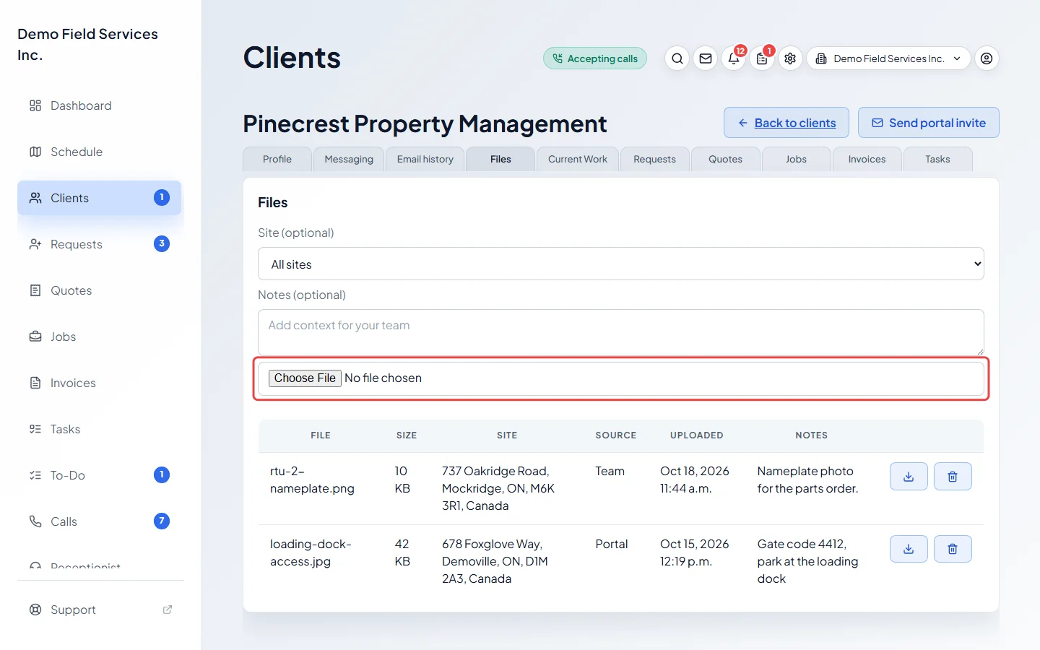Open Calls in sidebar
Screen dimensions: 1040x650
[x=100, y=521]
